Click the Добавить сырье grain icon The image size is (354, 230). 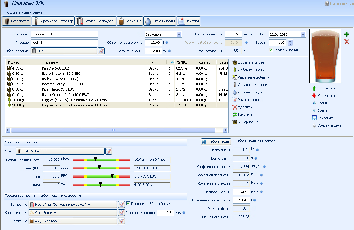235,62
